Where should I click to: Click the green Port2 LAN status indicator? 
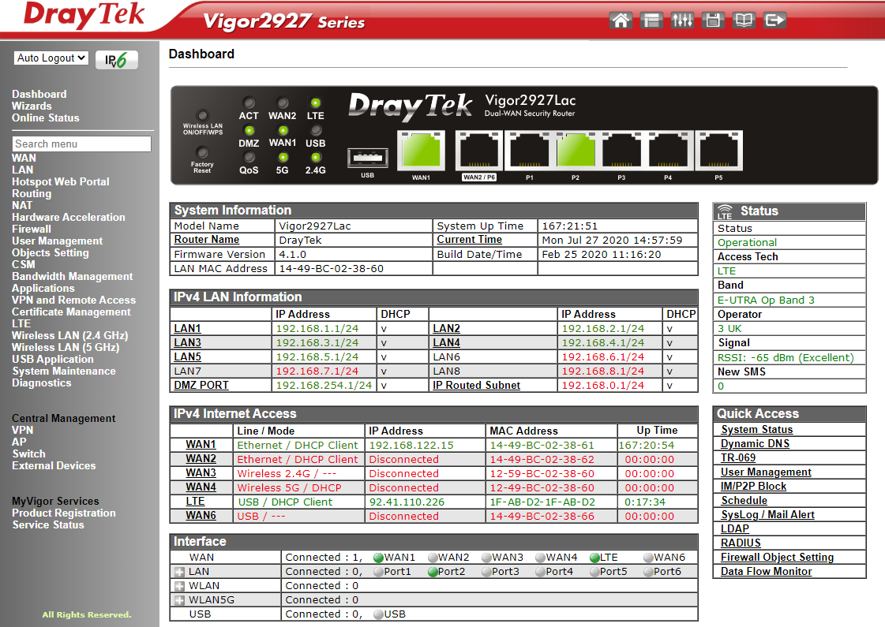pyautogui.click(x=433, y=572)
